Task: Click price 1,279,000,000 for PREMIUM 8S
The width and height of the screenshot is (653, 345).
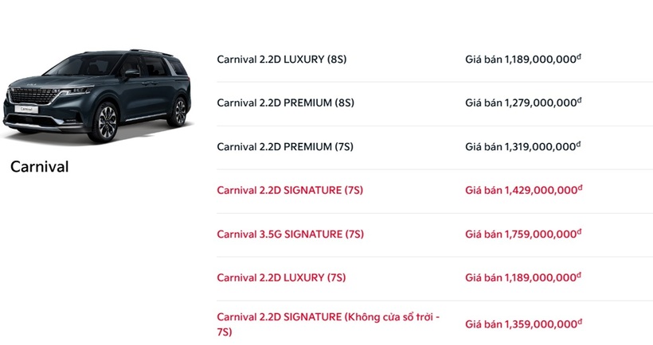Action: tap(523, 103)
